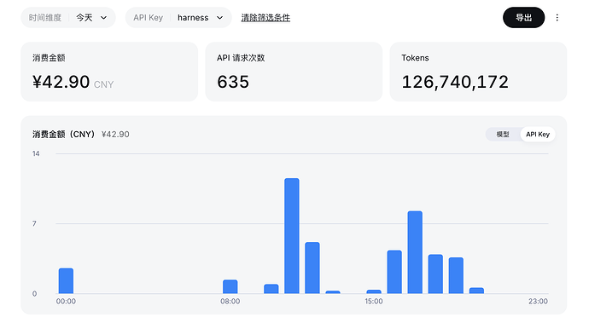Open the three-dot more options menu
The width and height of the screenshot is (589, 323).
557,18
